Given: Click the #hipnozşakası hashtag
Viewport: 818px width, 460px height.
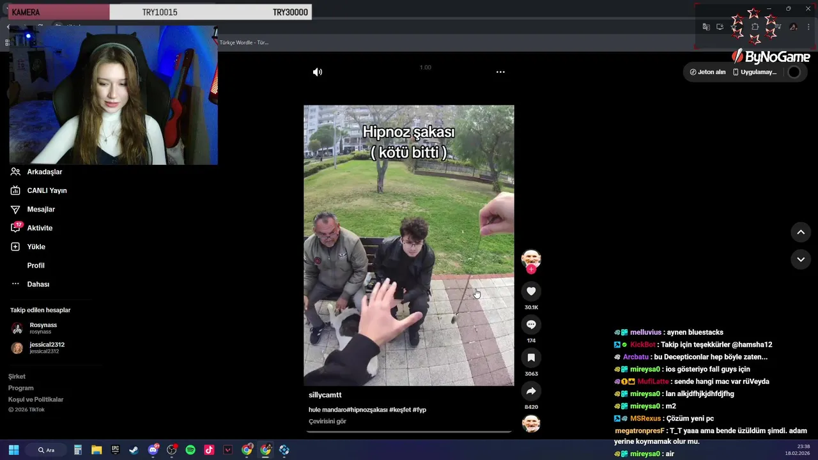Looking at the screenshot, I should click(367, 410).
